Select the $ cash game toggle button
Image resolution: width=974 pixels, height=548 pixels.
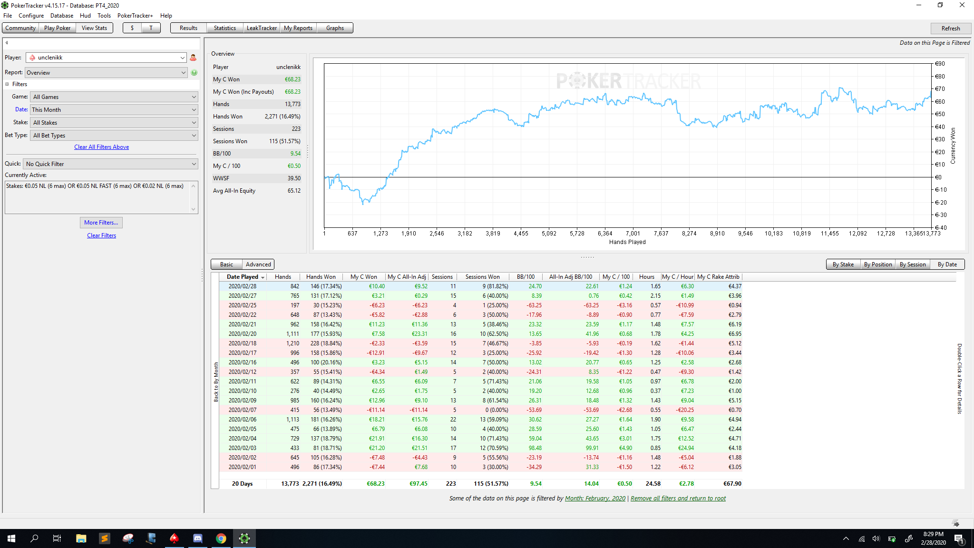(x=132, y=28)
